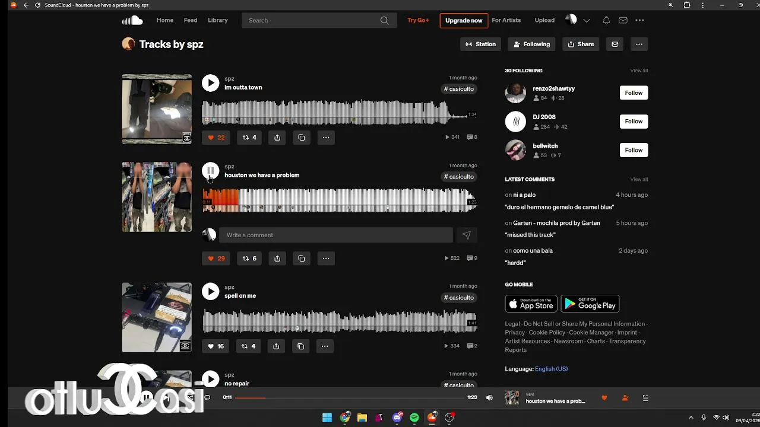Screen dimensions: 760x427
Task: Click the Upgrade now button
Action: pos(464,20)
